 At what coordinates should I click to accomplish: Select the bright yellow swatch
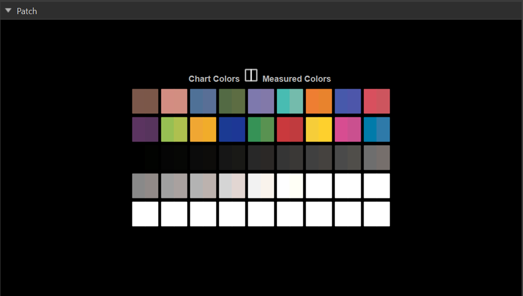tap(319, 130)
